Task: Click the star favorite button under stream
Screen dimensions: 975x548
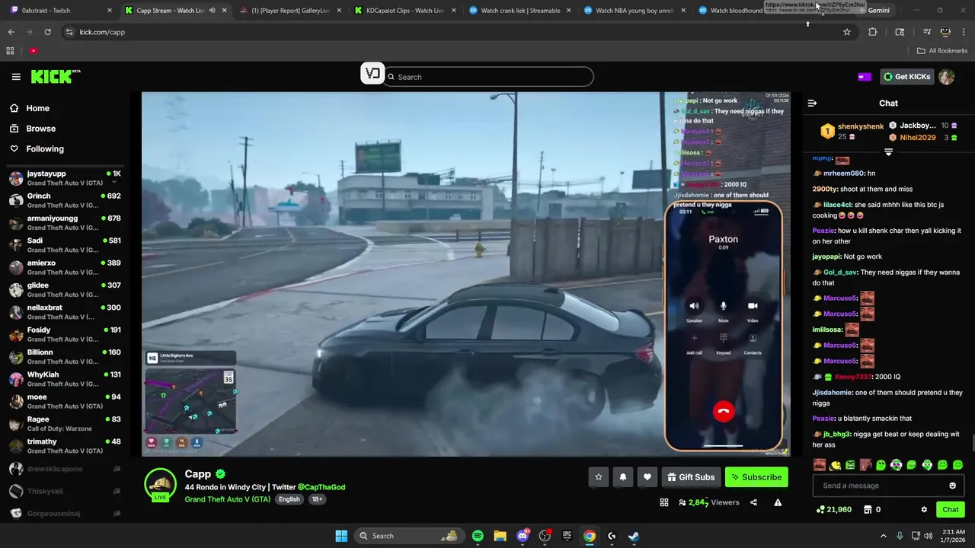Action: pos(599,477)
